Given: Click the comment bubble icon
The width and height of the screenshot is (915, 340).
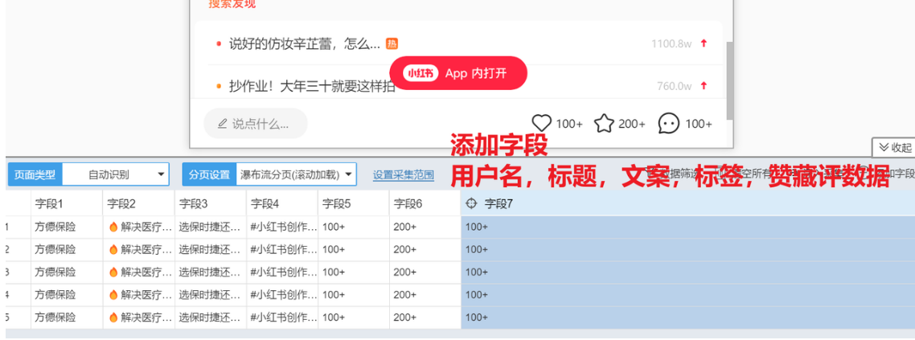Looking at the screenshot, I should click(669, 123).
